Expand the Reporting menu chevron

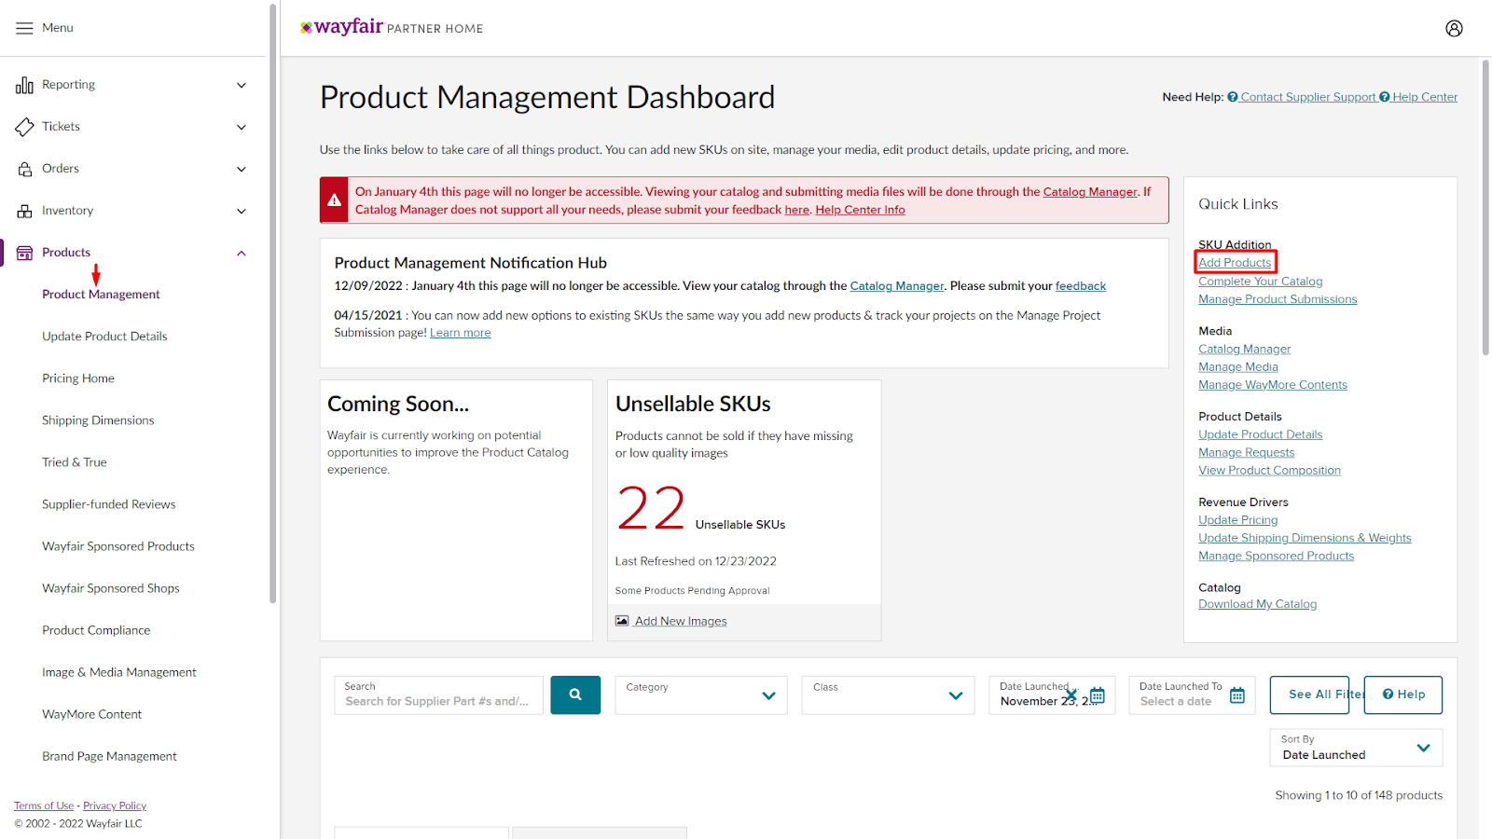tap(242, 85)
